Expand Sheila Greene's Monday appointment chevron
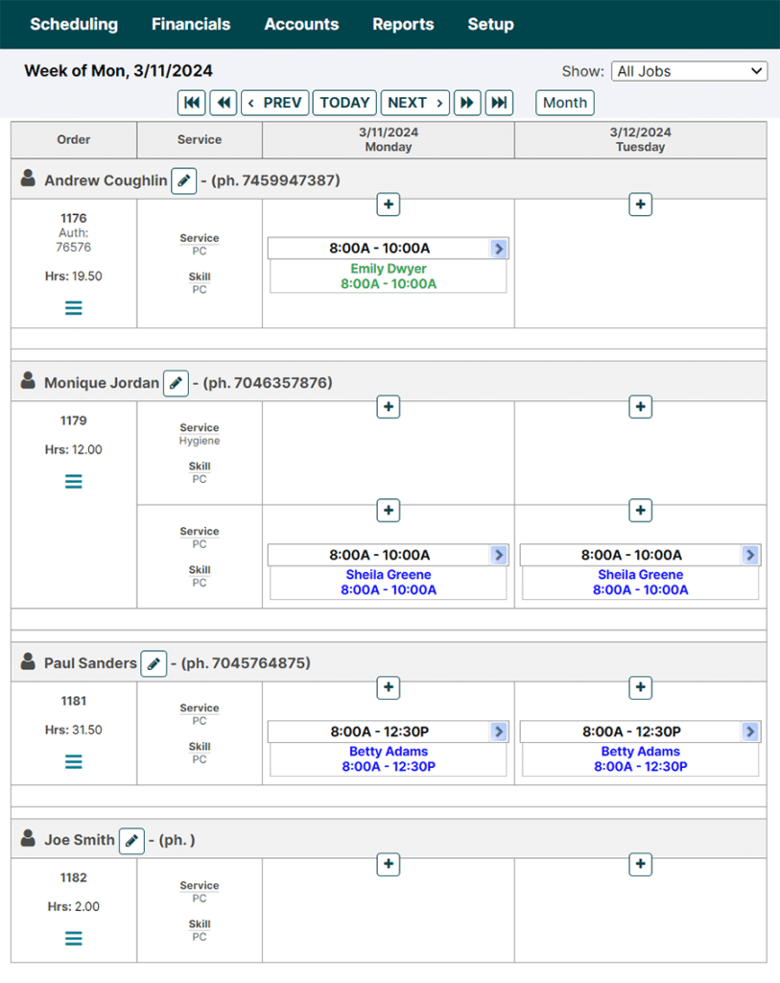 (498, 555)
